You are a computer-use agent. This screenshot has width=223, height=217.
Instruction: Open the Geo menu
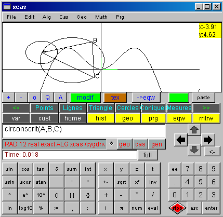click(82, 17)
